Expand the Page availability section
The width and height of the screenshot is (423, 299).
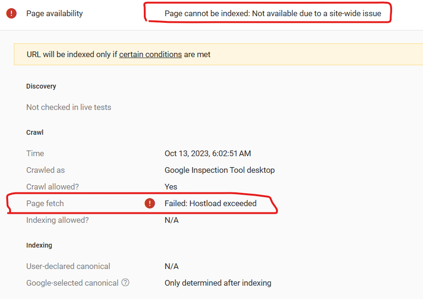[x=54, y=13]
